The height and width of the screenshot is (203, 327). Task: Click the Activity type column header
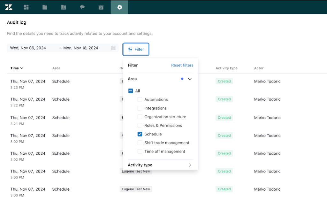coord(226,68)
